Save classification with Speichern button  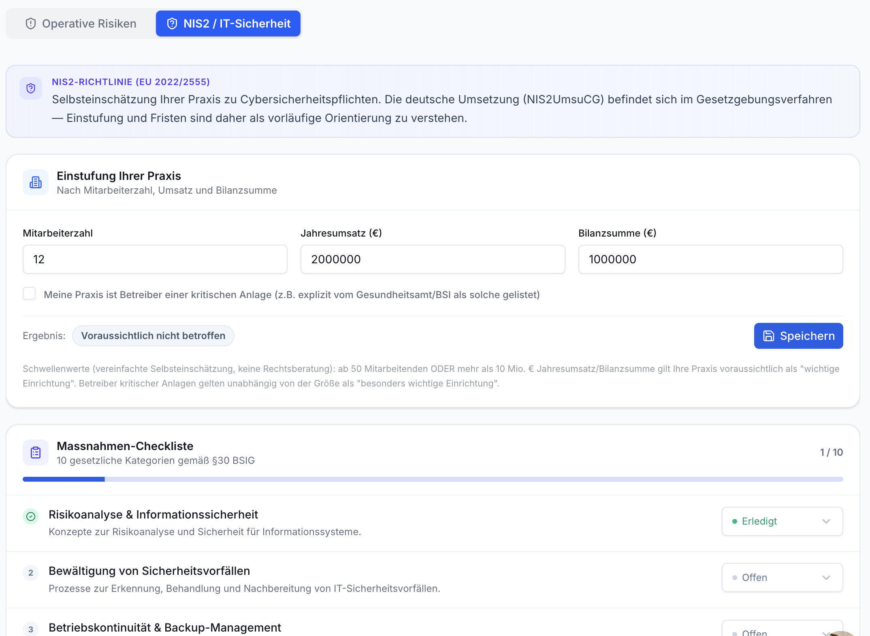click(x=799, y=336)
